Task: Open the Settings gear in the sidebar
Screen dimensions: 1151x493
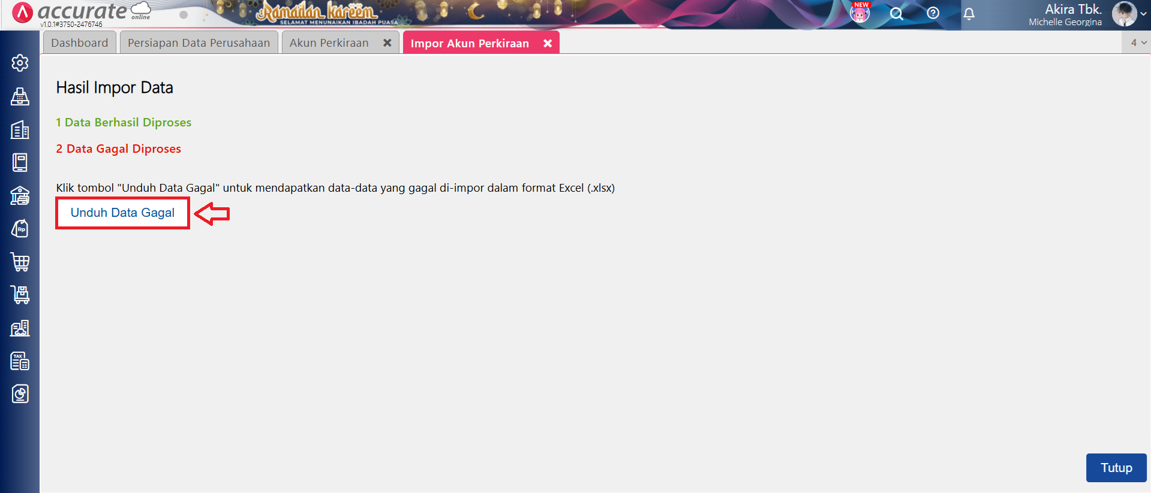Action: pos(20,63)
